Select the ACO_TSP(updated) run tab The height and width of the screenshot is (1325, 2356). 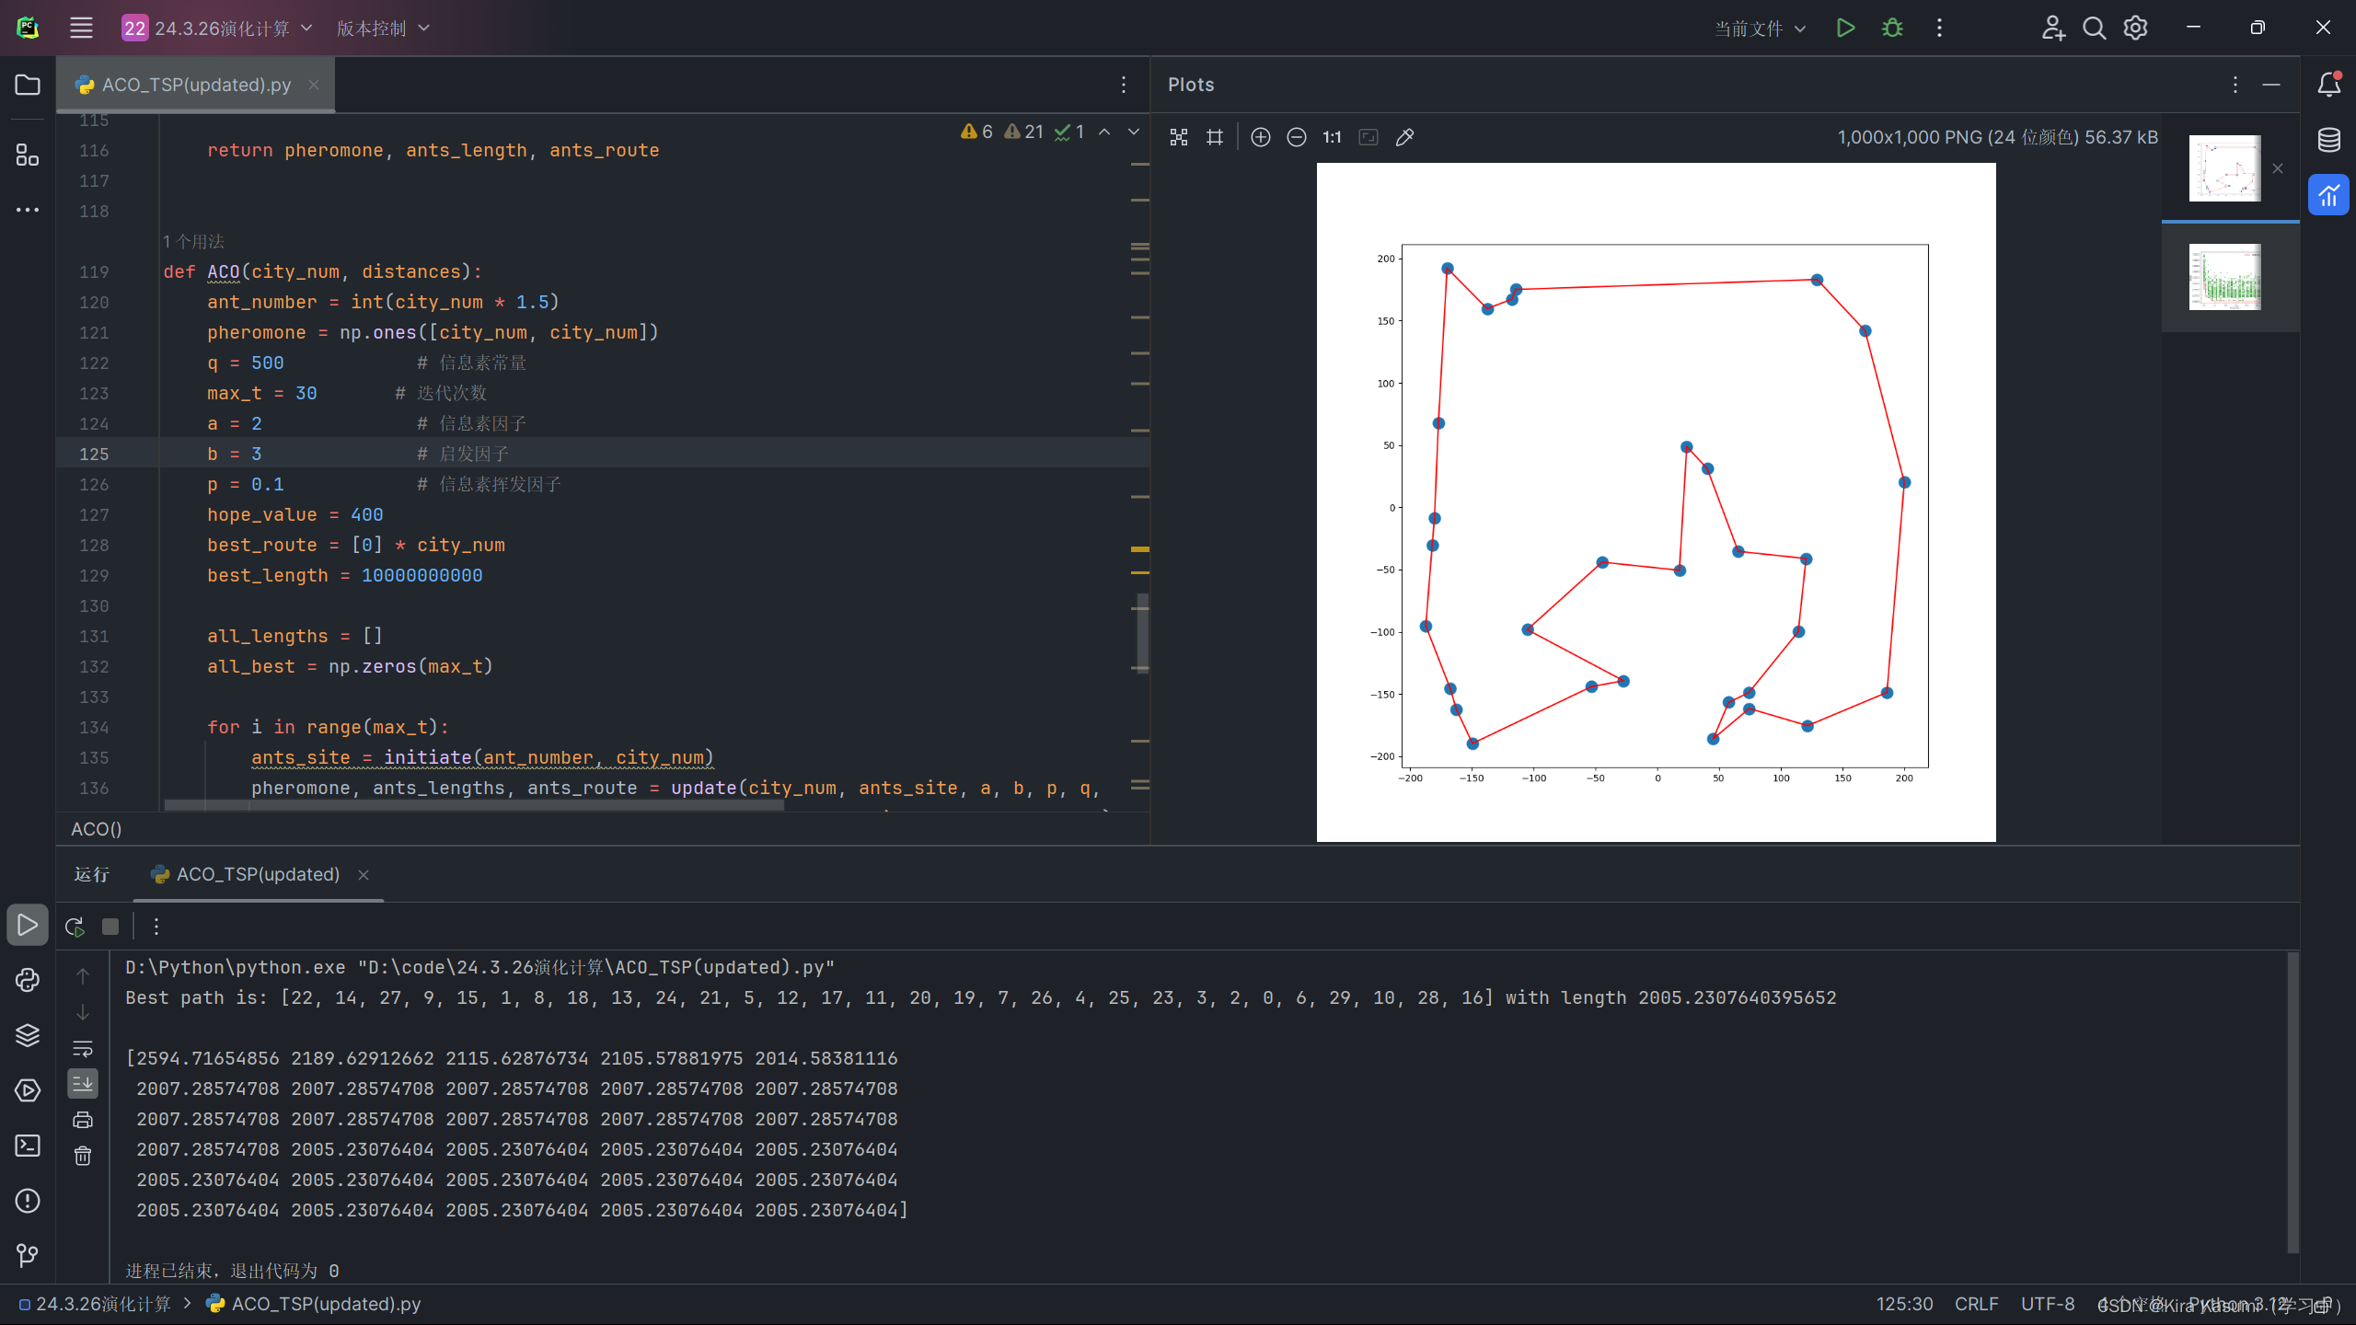coord(257,874)
